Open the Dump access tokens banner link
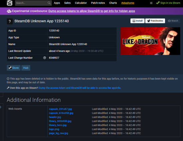183x141 pixels. pos(91,11)
